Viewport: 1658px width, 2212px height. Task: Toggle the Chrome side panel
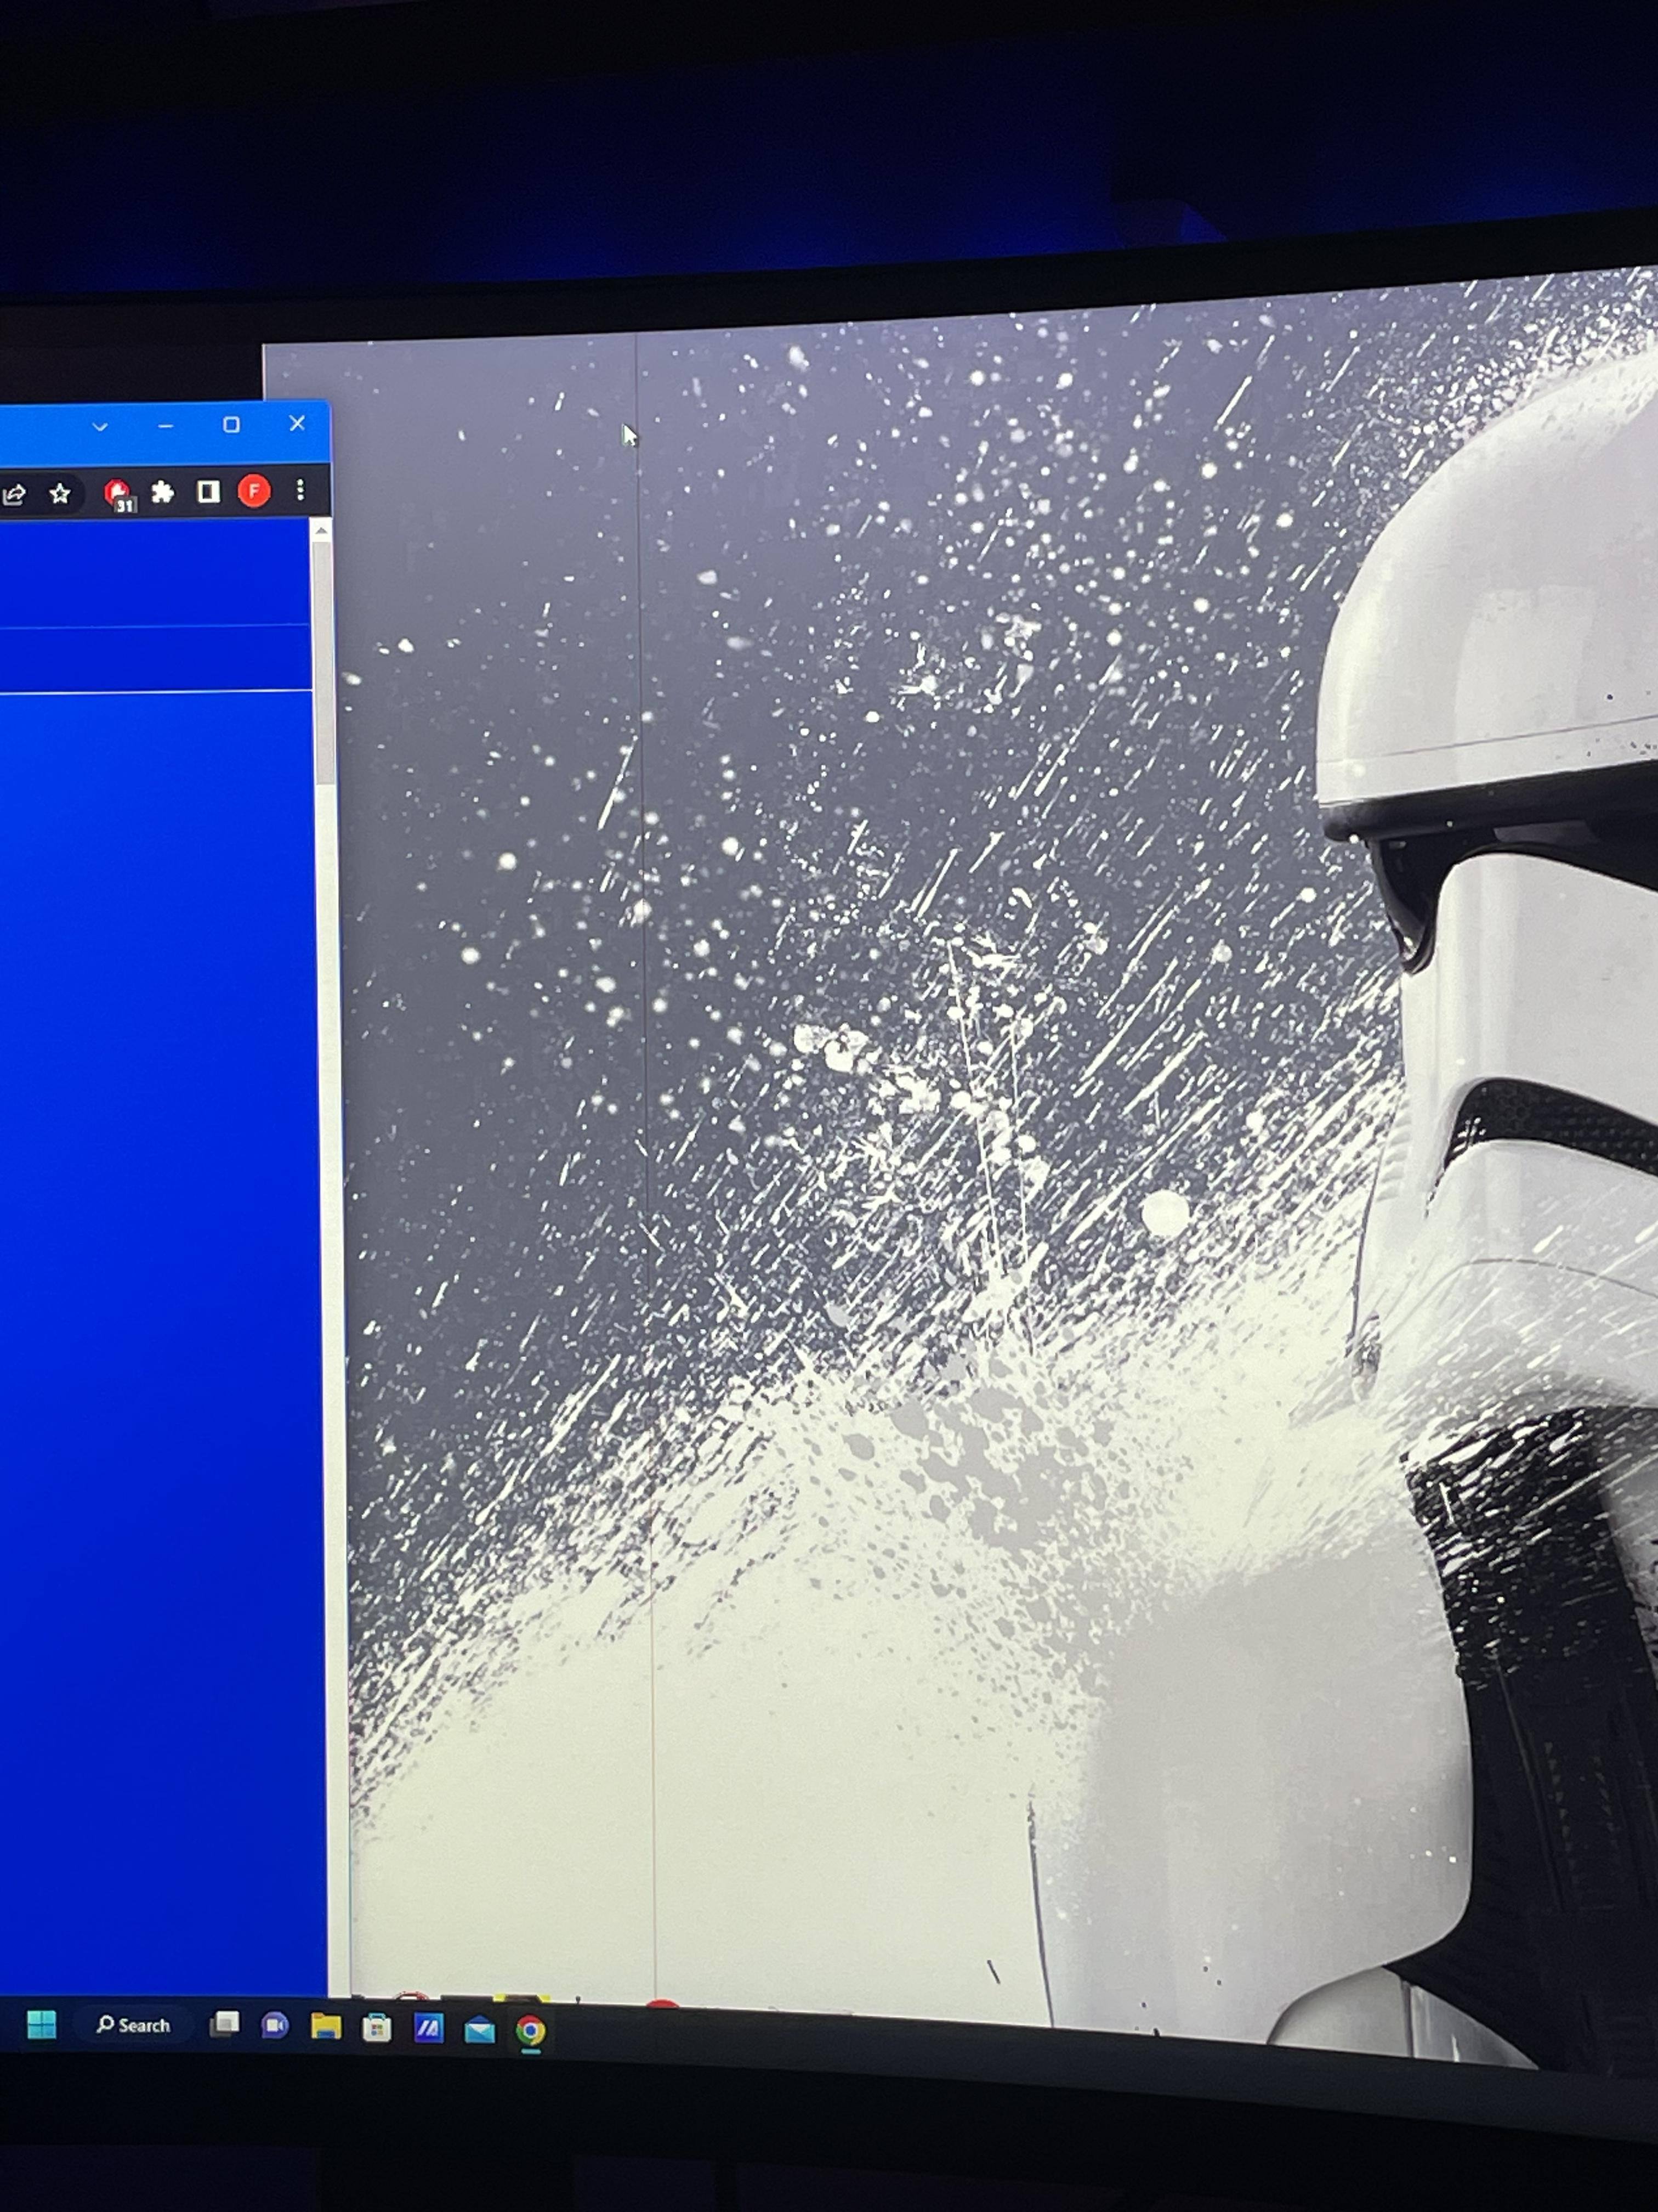208,491
